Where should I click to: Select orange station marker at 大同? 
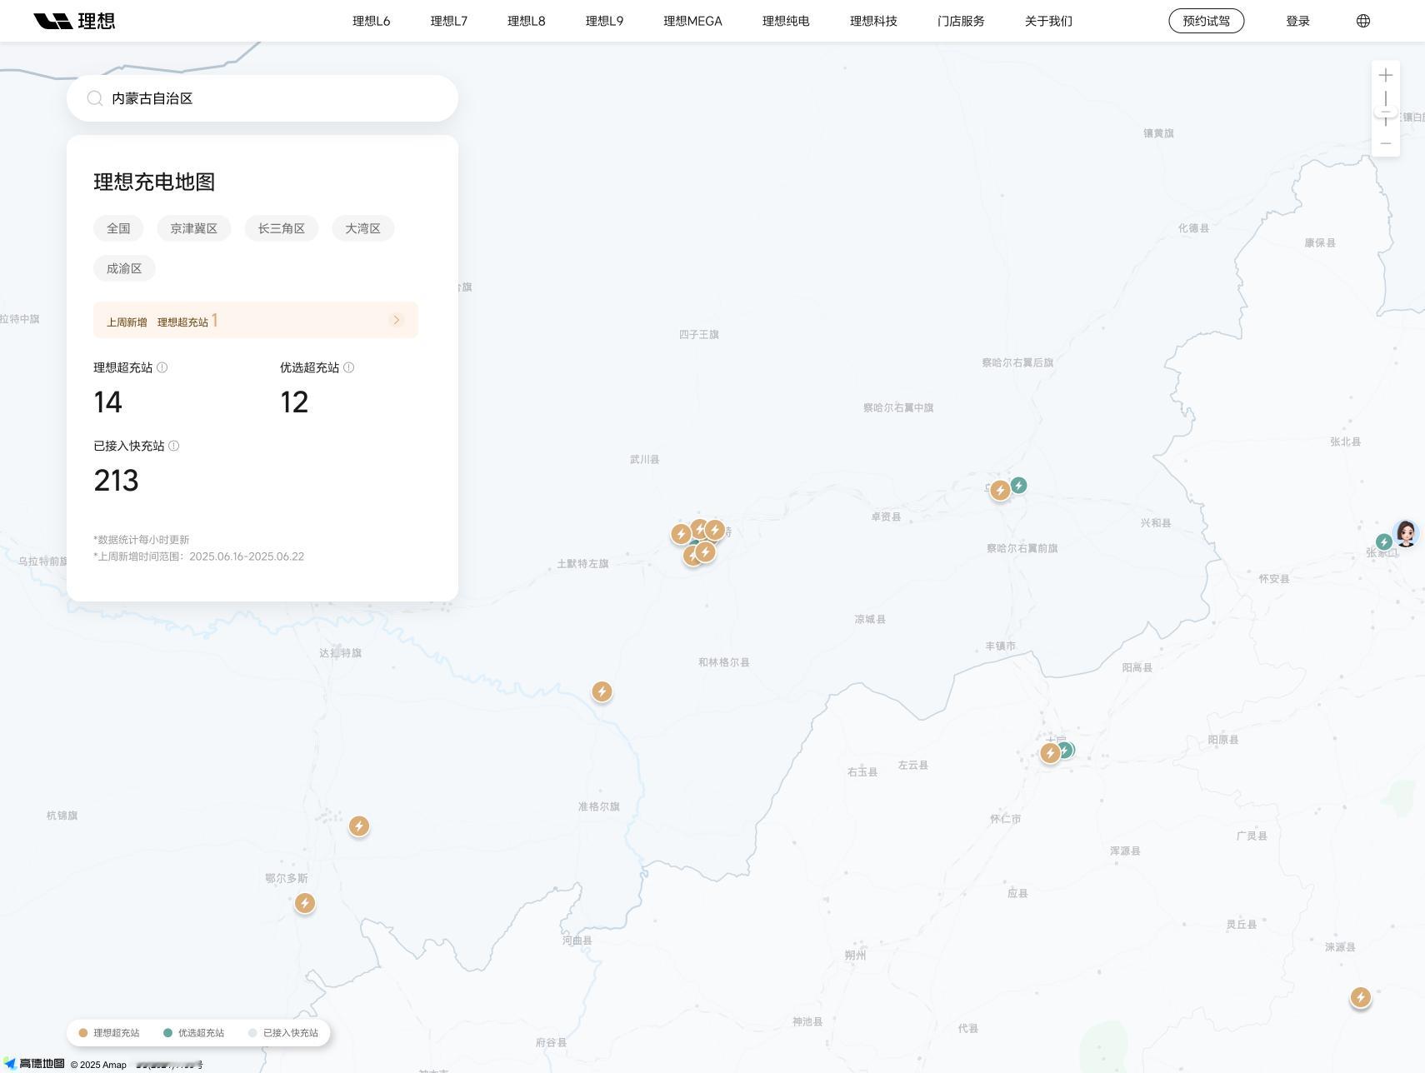tap(1050, 753)
